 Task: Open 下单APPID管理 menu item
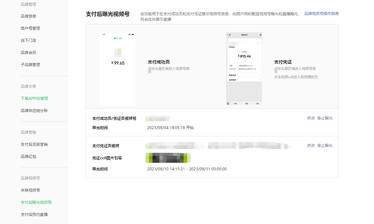pyautogui.click(x=34, y=98)
